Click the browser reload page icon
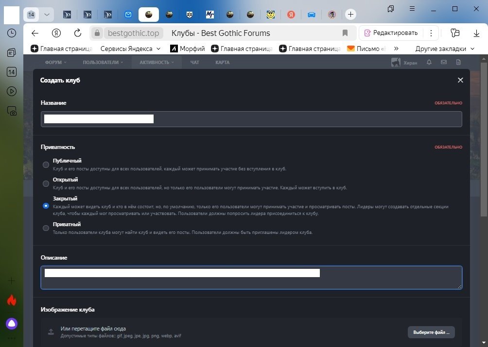 coord(78,33)
